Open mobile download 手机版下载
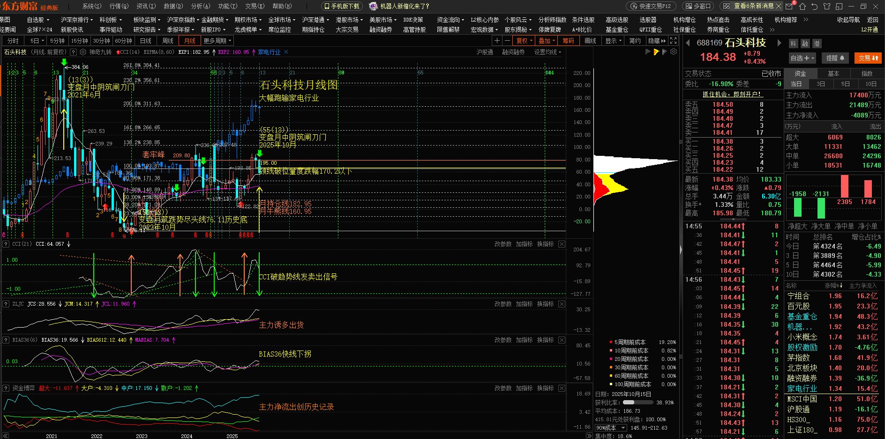The width and height of the screenshot is (885, 439). coord(341,6)
